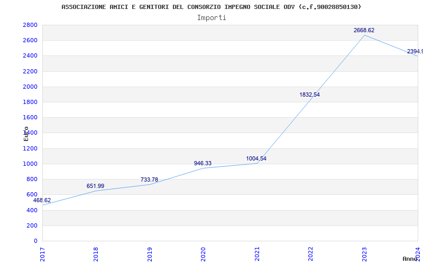The height and width of the screenshot is (264, 423).
Task: Select the "Anno" horizontal axis title
Action: tap(411, 259)
